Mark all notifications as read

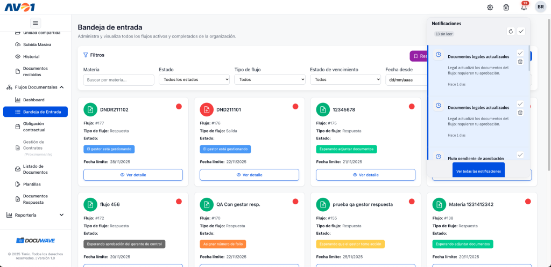(x=521, y=31)
